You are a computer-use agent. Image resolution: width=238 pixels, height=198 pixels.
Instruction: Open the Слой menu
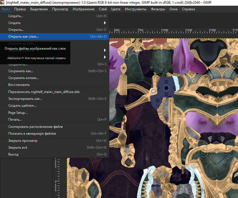(103, 9)
